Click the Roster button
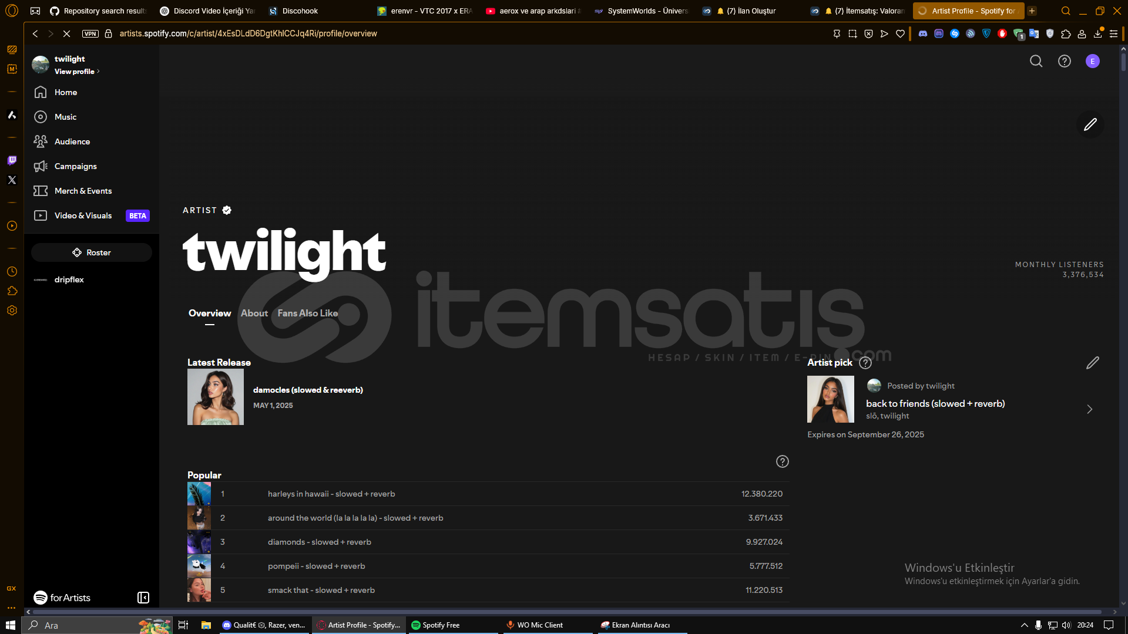The width and height of the screenshot is (1128, 634). tap(92, 252)
